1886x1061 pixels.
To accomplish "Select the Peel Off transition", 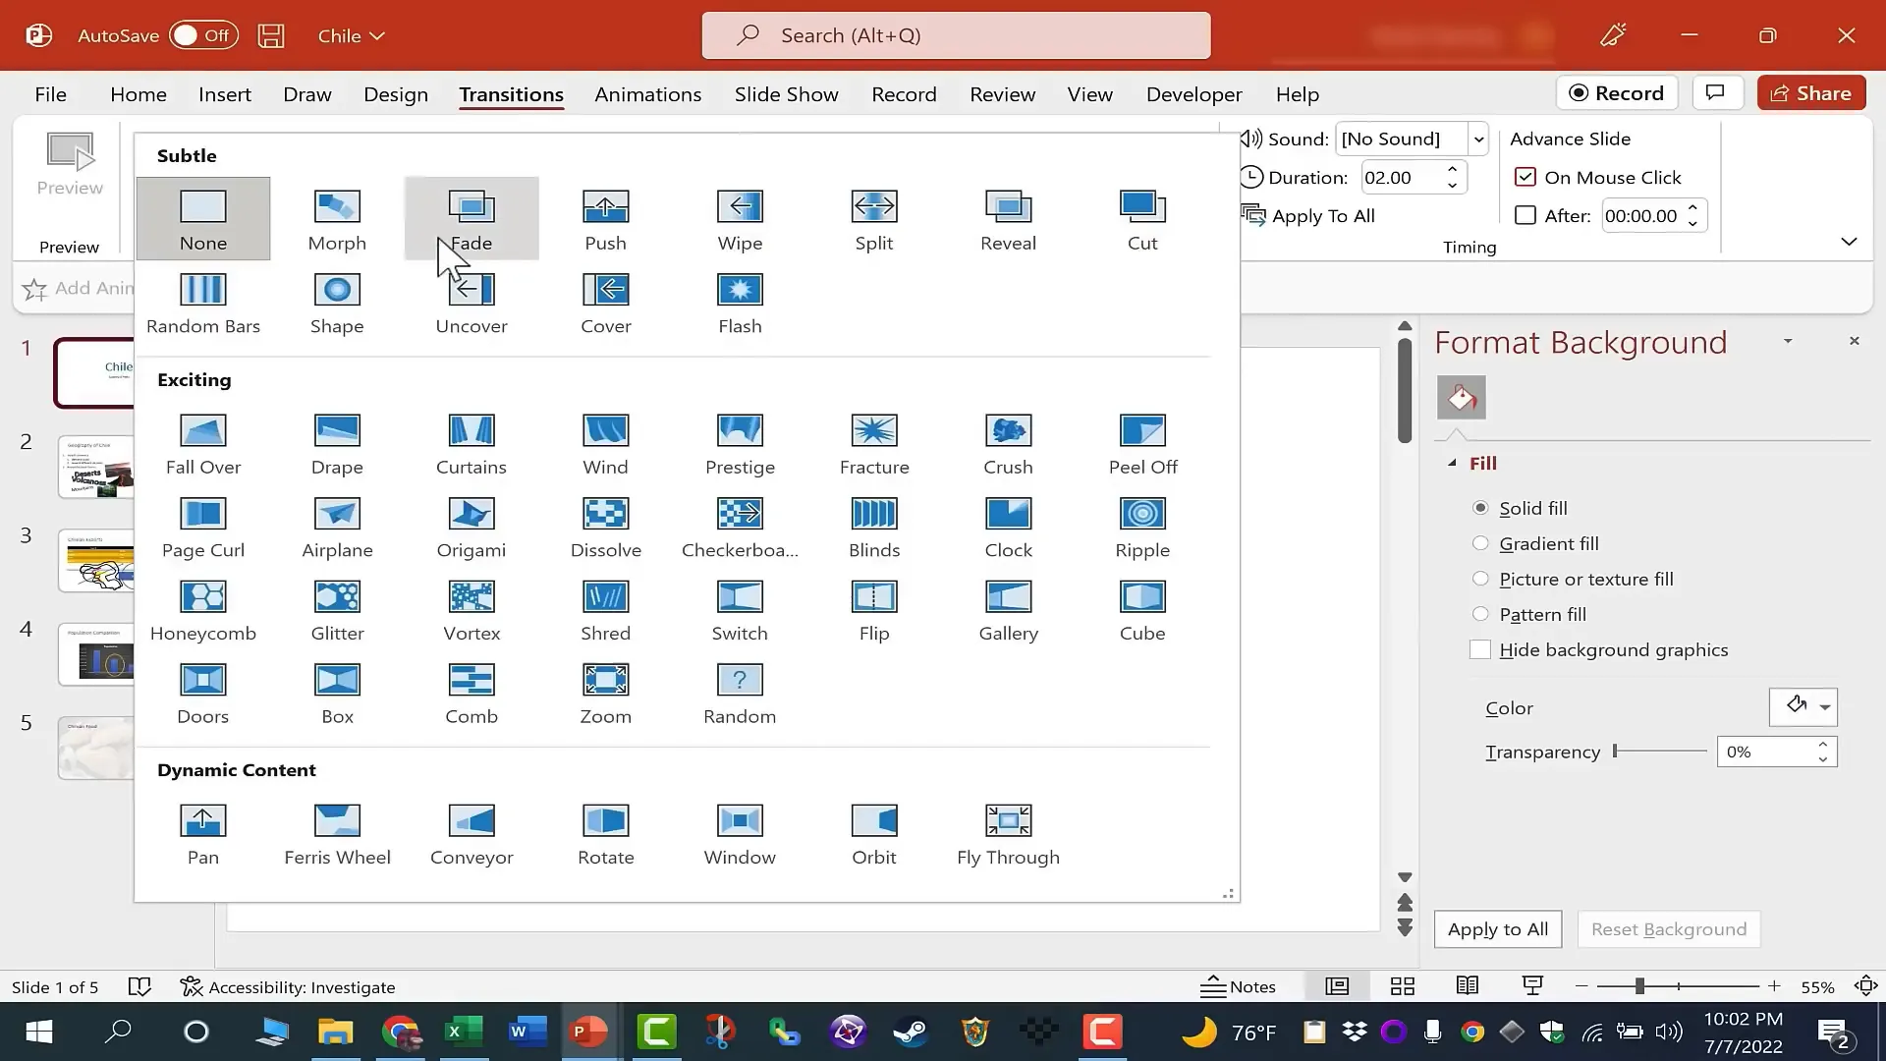I will pyautogui.click(x=1142, y=444).
